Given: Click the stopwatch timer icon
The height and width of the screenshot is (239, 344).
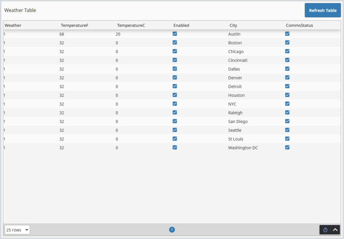Looking at the screenshot, I should (325, 230).
